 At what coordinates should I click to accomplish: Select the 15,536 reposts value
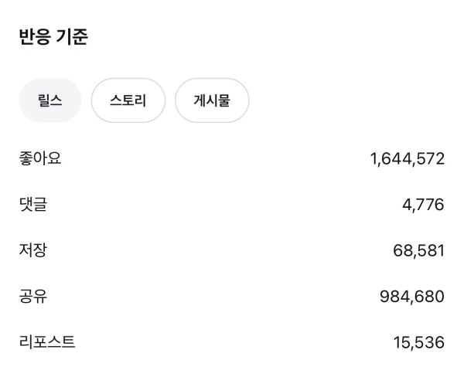point(418,342)
